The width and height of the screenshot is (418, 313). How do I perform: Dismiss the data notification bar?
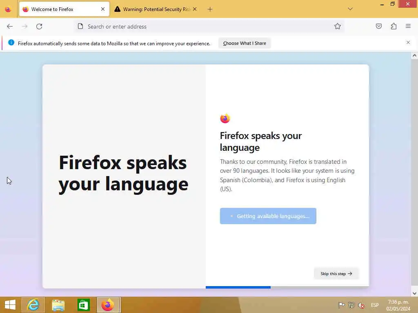pos(408,42)
